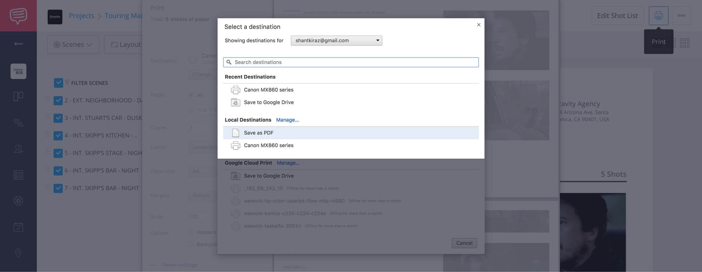Open the location pin icon in sidebar

click(x=18, y=253)
